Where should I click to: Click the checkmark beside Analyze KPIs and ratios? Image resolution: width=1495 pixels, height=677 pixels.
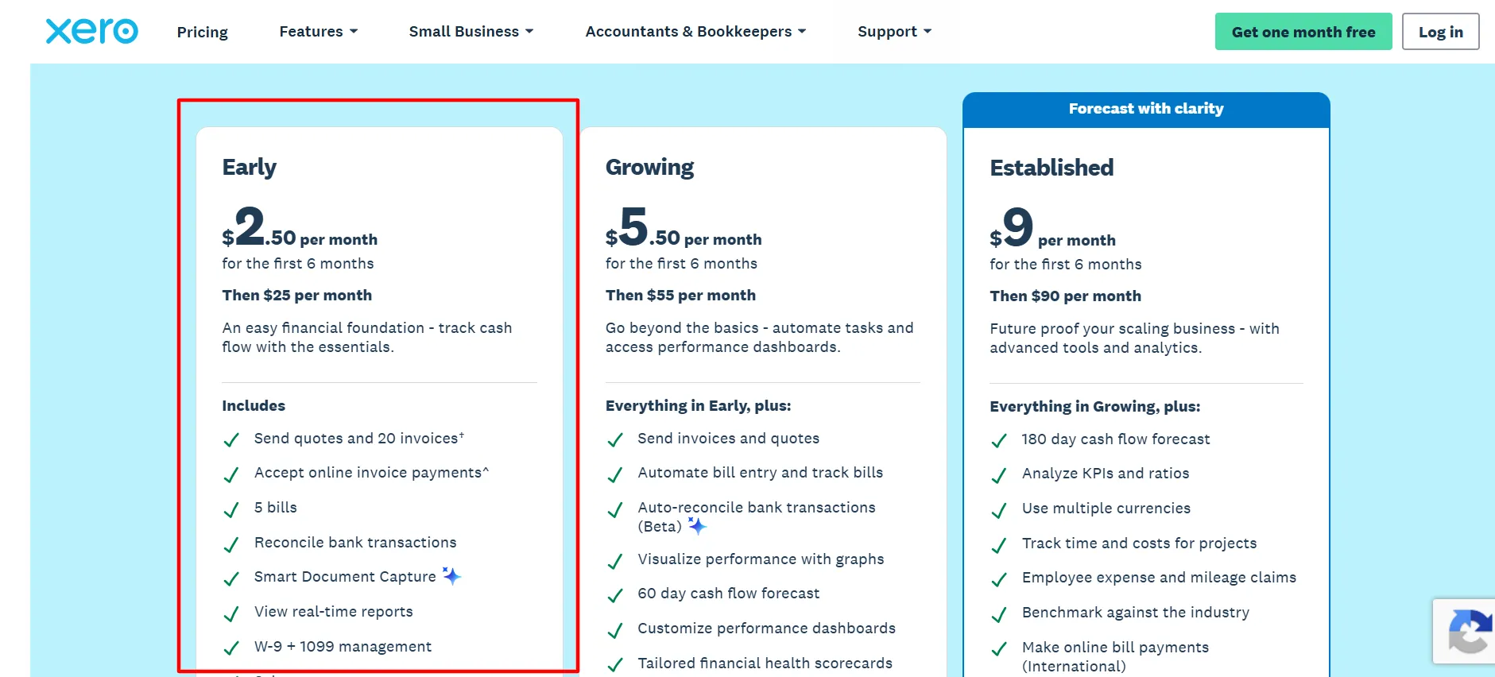[x=999, y=476]
